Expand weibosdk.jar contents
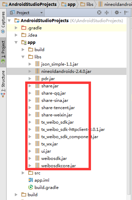 (30, 159)
